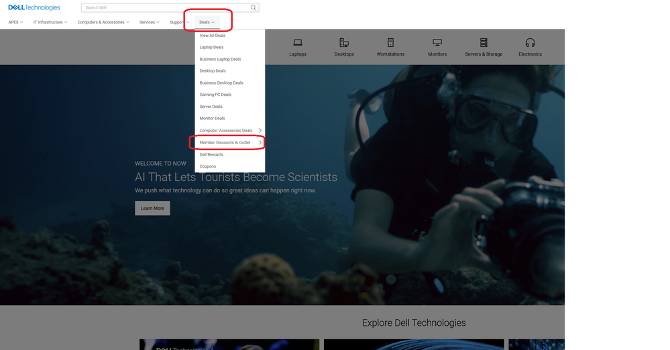
Task: Click into the Search Dell field
Action: pos(164,8)
